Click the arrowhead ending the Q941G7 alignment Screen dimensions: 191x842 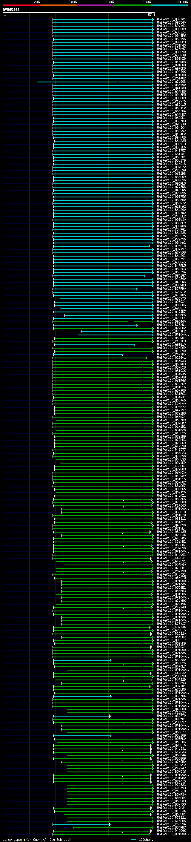[x=145, y=276]
